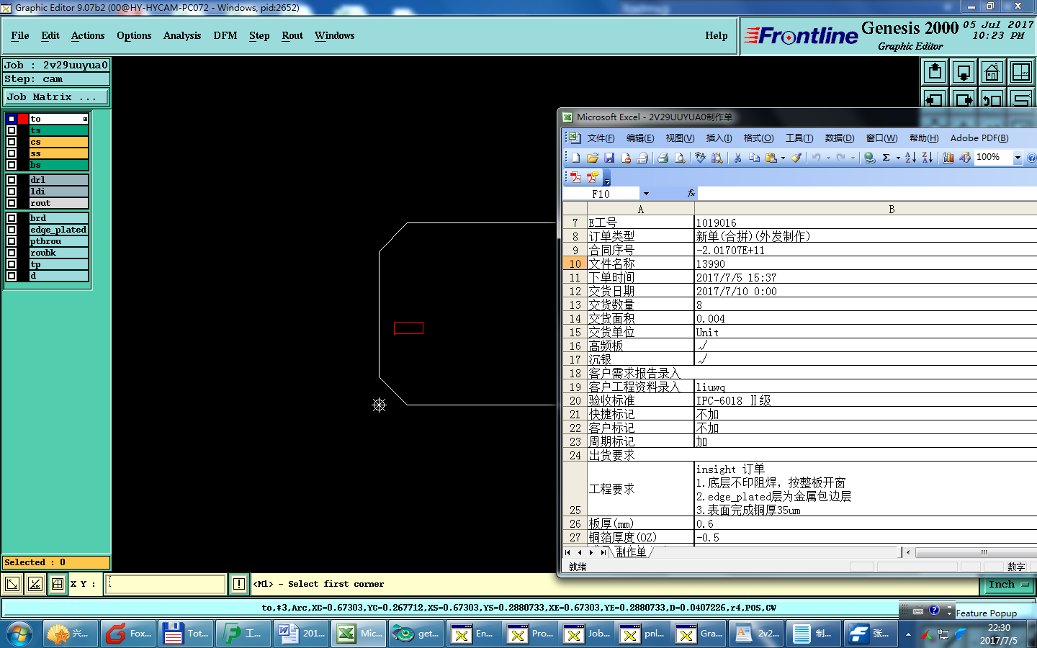Open Excel Adobe PDF(B) menu
The height and width of the screenshot is (648, 1037).
click(x=979, y=138)
